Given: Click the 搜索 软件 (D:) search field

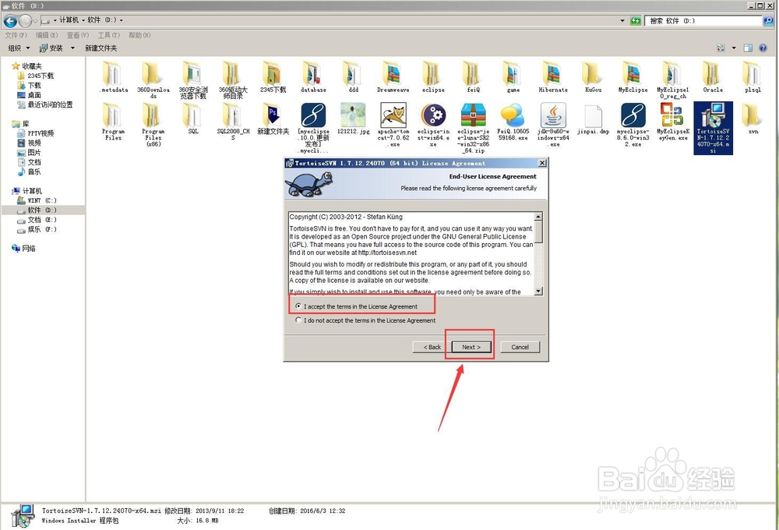Looking at the screenshot, I should coord(703,20).
